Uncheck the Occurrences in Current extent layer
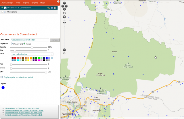 [3, 7]
